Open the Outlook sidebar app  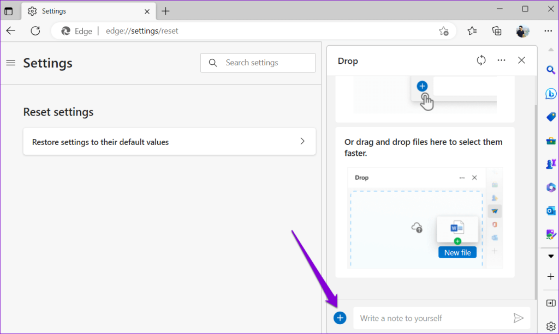point(551,211)
